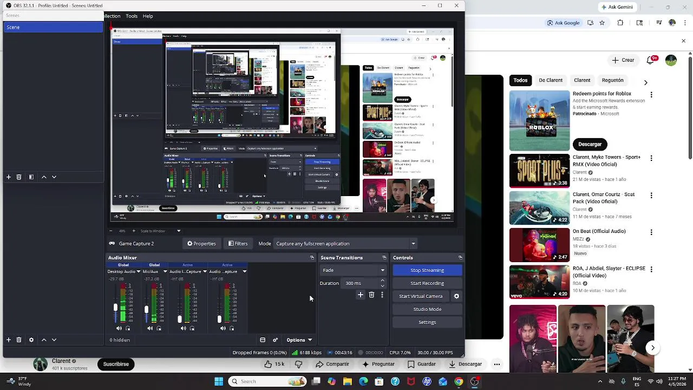Image resolution: width=693 pixels, height=390 pixels.
Task: Increase transition Duration with the up stepper
Action: [x=383, y=281]
